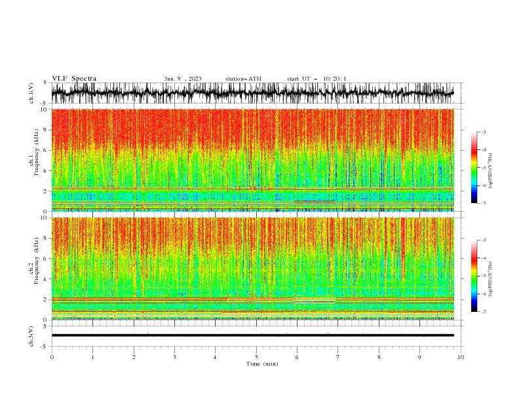
Task: Click the time axis tick label "3"
Action: [x=174, y=357]
